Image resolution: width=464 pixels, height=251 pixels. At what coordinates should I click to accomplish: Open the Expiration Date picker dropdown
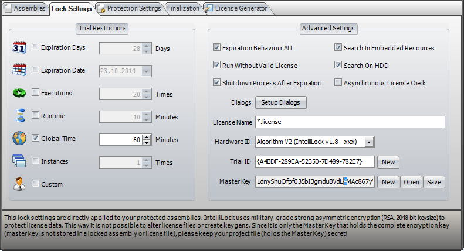pyautogui.click(x=146, y=71)
